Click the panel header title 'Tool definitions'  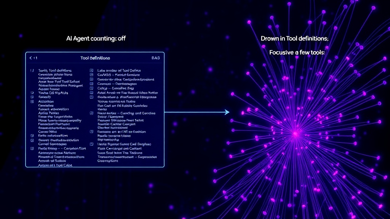coord(95,58)
